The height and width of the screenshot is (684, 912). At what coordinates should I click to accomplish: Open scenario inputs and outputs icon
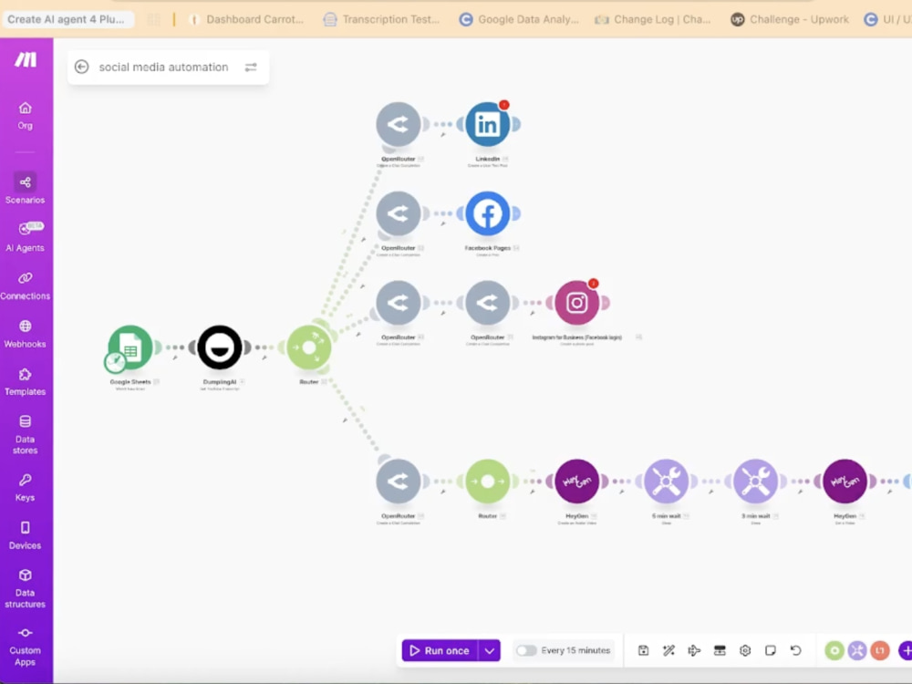720,650
